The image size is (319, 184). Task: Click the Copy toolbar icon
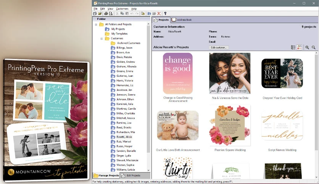click(x=122, y=14)
